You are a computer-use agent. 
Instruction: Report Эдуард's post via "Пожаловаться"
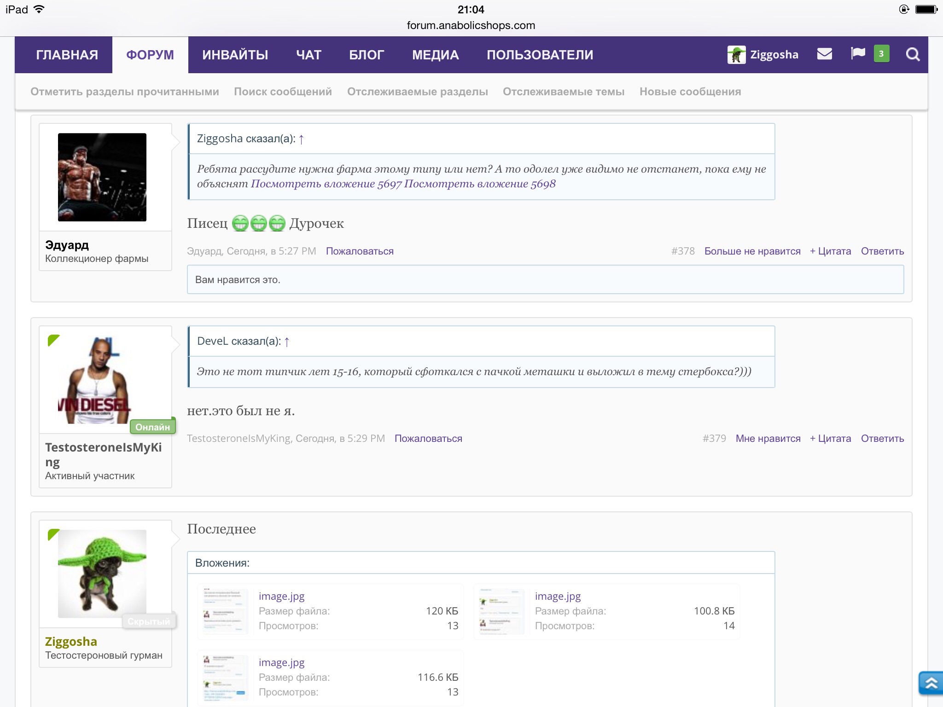click(x=360, y=251)
